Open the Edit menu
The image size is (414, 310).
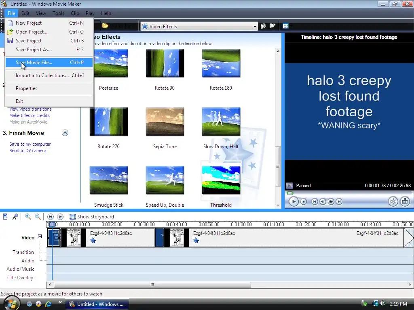pyautogui.click(x=25, y=13)
